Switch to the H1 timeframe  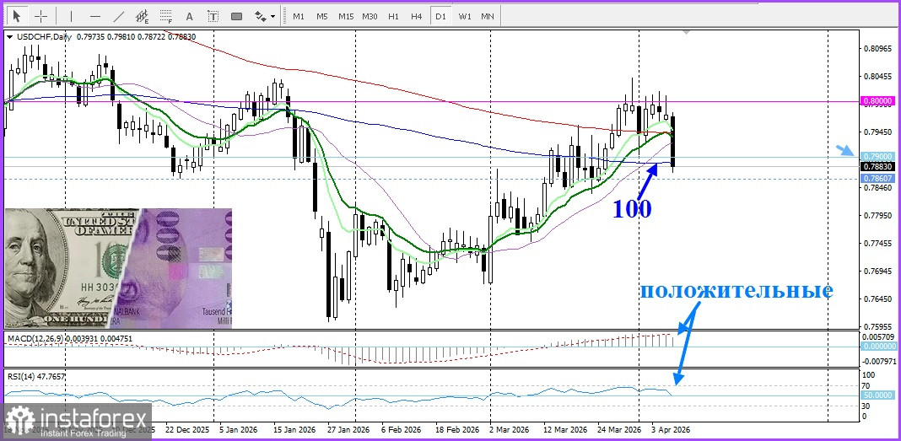393,16
